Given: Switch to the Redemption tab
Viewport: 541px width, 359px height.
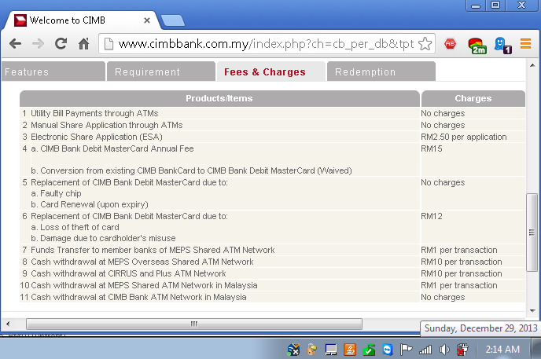Looking at the screenshot, I should (x=381, y=71).
